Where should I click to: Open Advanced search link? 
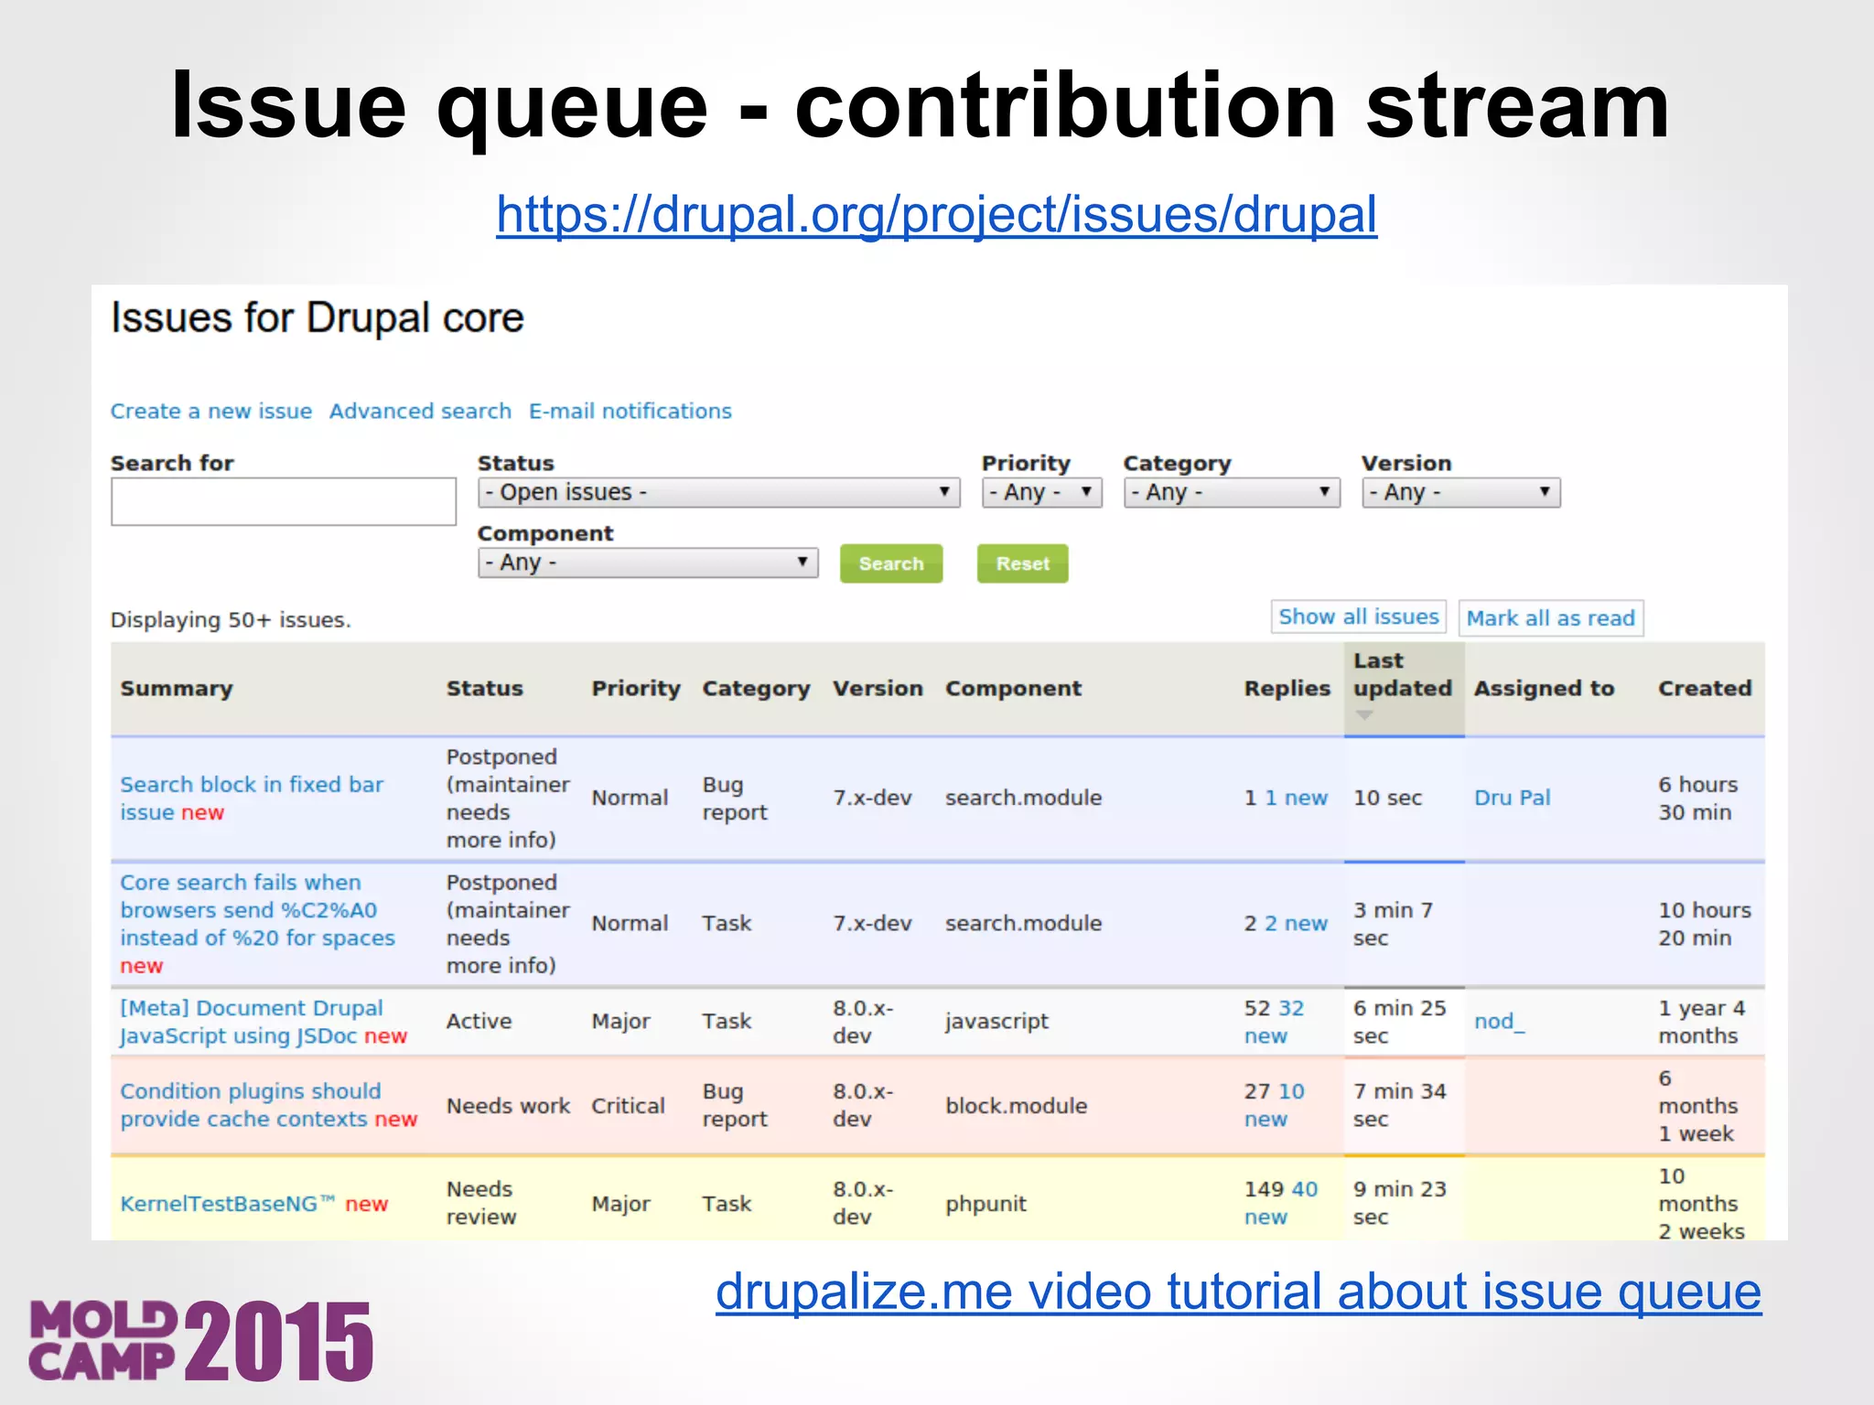pos(420,412)
